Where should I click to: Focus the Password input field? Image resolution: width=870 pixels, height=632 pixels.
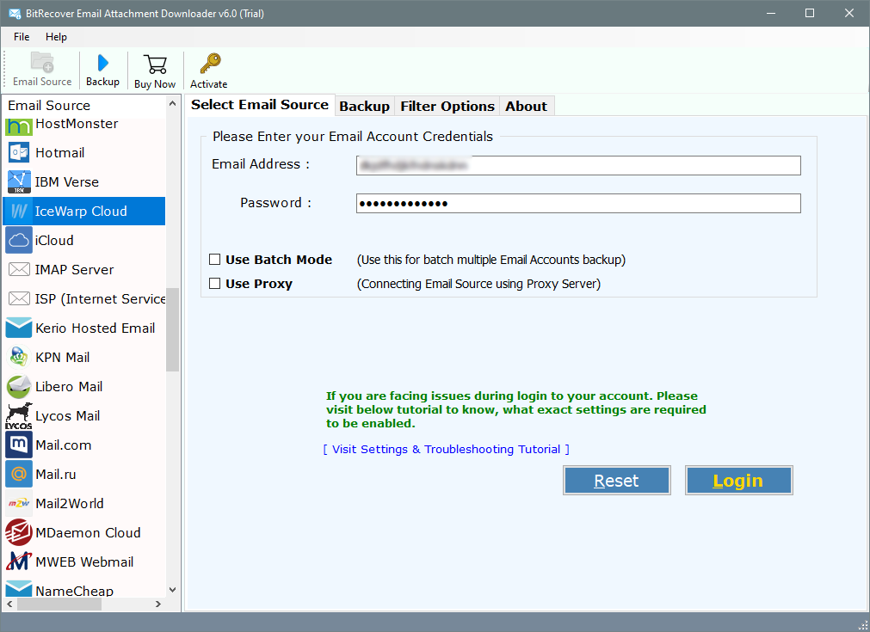(578, 204)
